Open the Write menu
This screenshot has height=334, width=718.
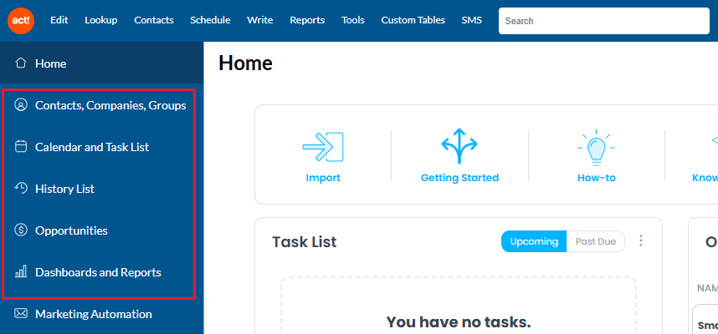click(259, 20)
